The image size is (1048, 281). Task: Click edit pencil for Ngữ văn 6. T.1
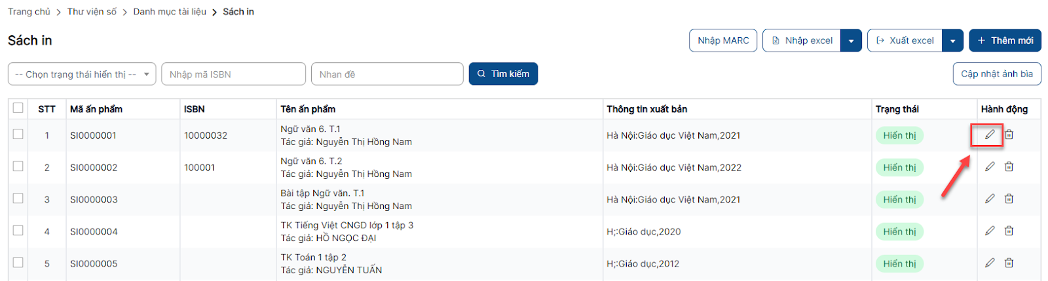[990, 135]
